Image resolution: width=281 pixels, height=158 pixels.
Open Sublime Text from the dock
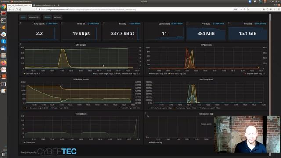[x=4, y=28]
